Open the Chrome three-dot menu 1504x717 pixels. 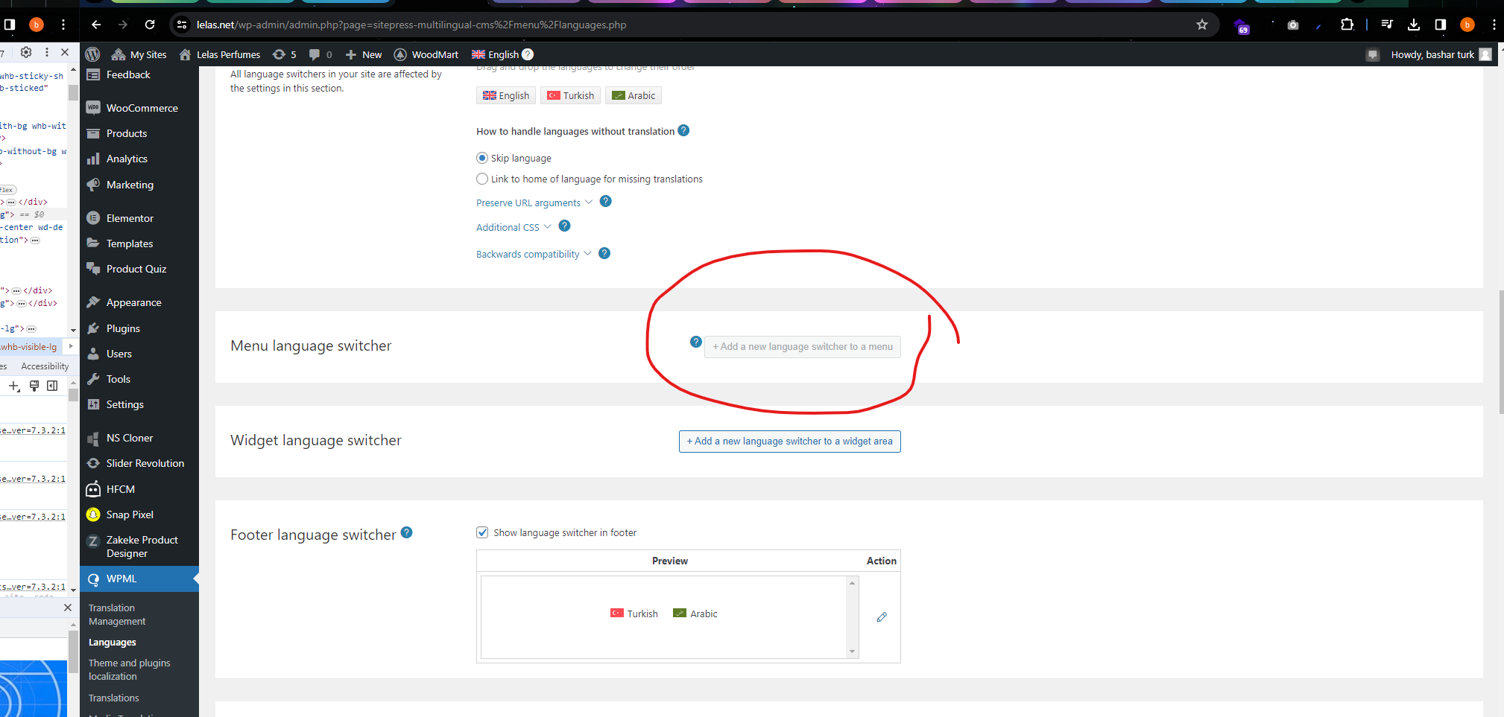(1494, 25)
